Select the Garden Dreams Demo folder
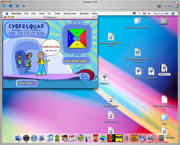 point(137,21)
